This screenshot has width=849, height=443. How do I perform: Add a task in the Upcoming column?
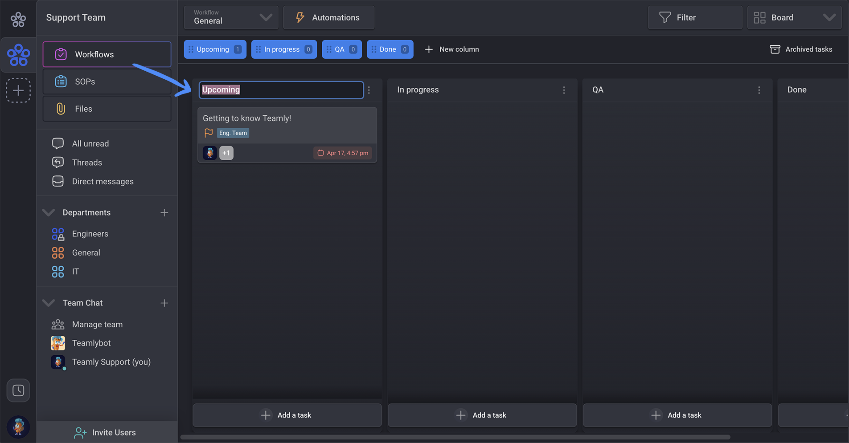click(287, 415)
